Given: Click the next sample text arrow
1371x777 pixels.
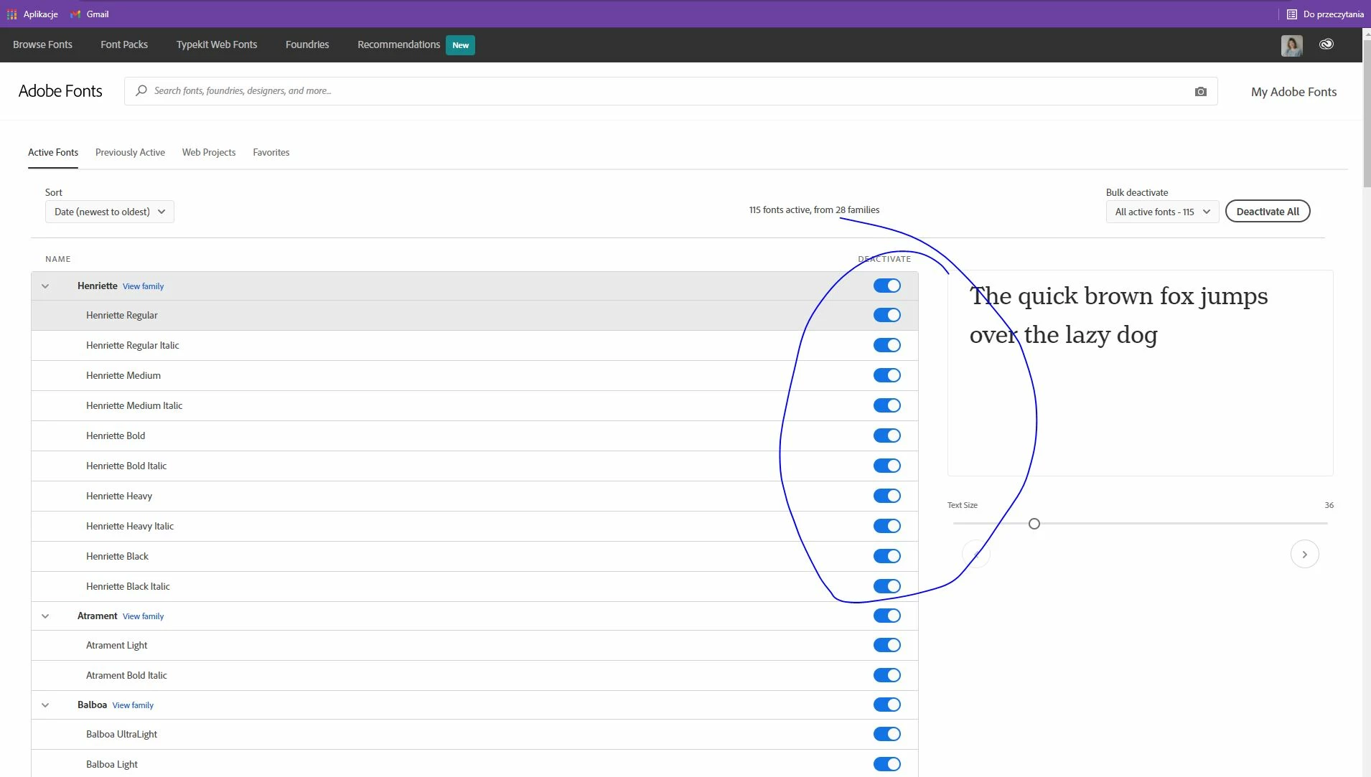Looking at the screenshot, I should (1304, 554).
